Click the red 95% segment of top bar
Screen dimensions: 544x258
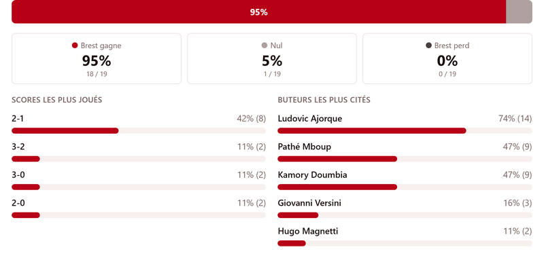click(x=259, y=12)
